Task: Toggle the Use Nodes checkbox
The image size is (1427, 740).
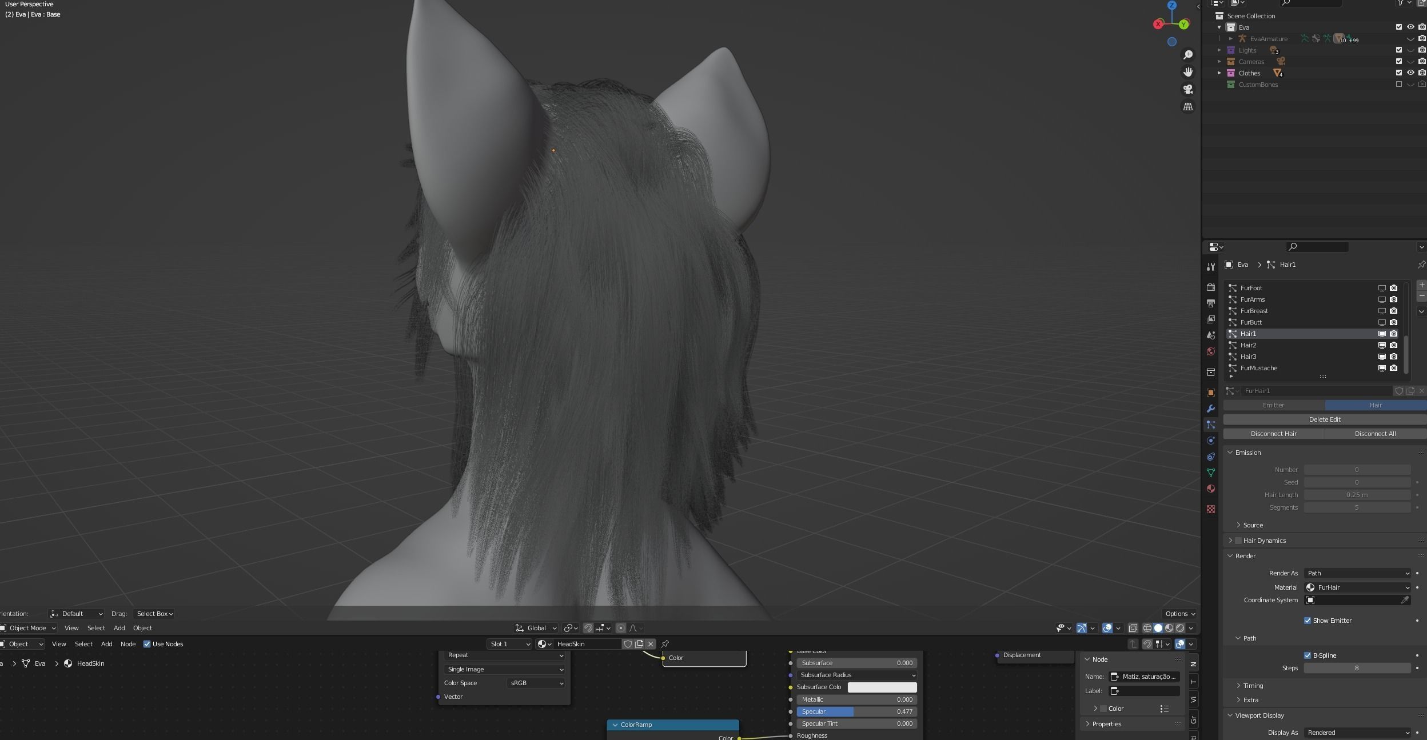Action: coord(147,644)
